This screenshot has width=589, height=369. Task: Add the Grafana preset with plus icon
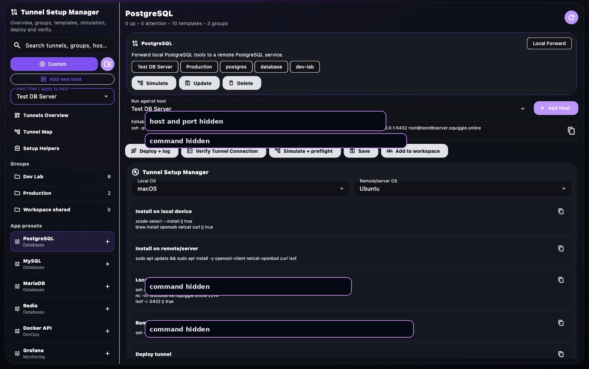[x=108, y=353]
